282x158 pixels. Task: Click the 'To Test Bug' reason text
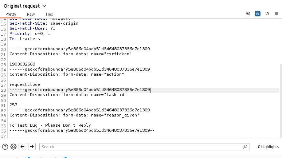50,125
